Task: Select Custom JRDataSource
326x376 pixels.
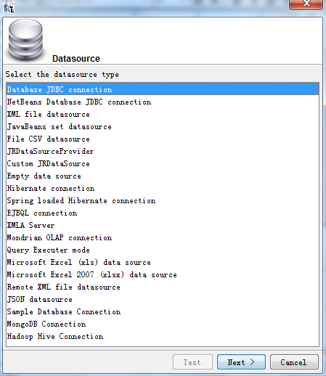Action: pyautogui.click(x=163, y=163)
